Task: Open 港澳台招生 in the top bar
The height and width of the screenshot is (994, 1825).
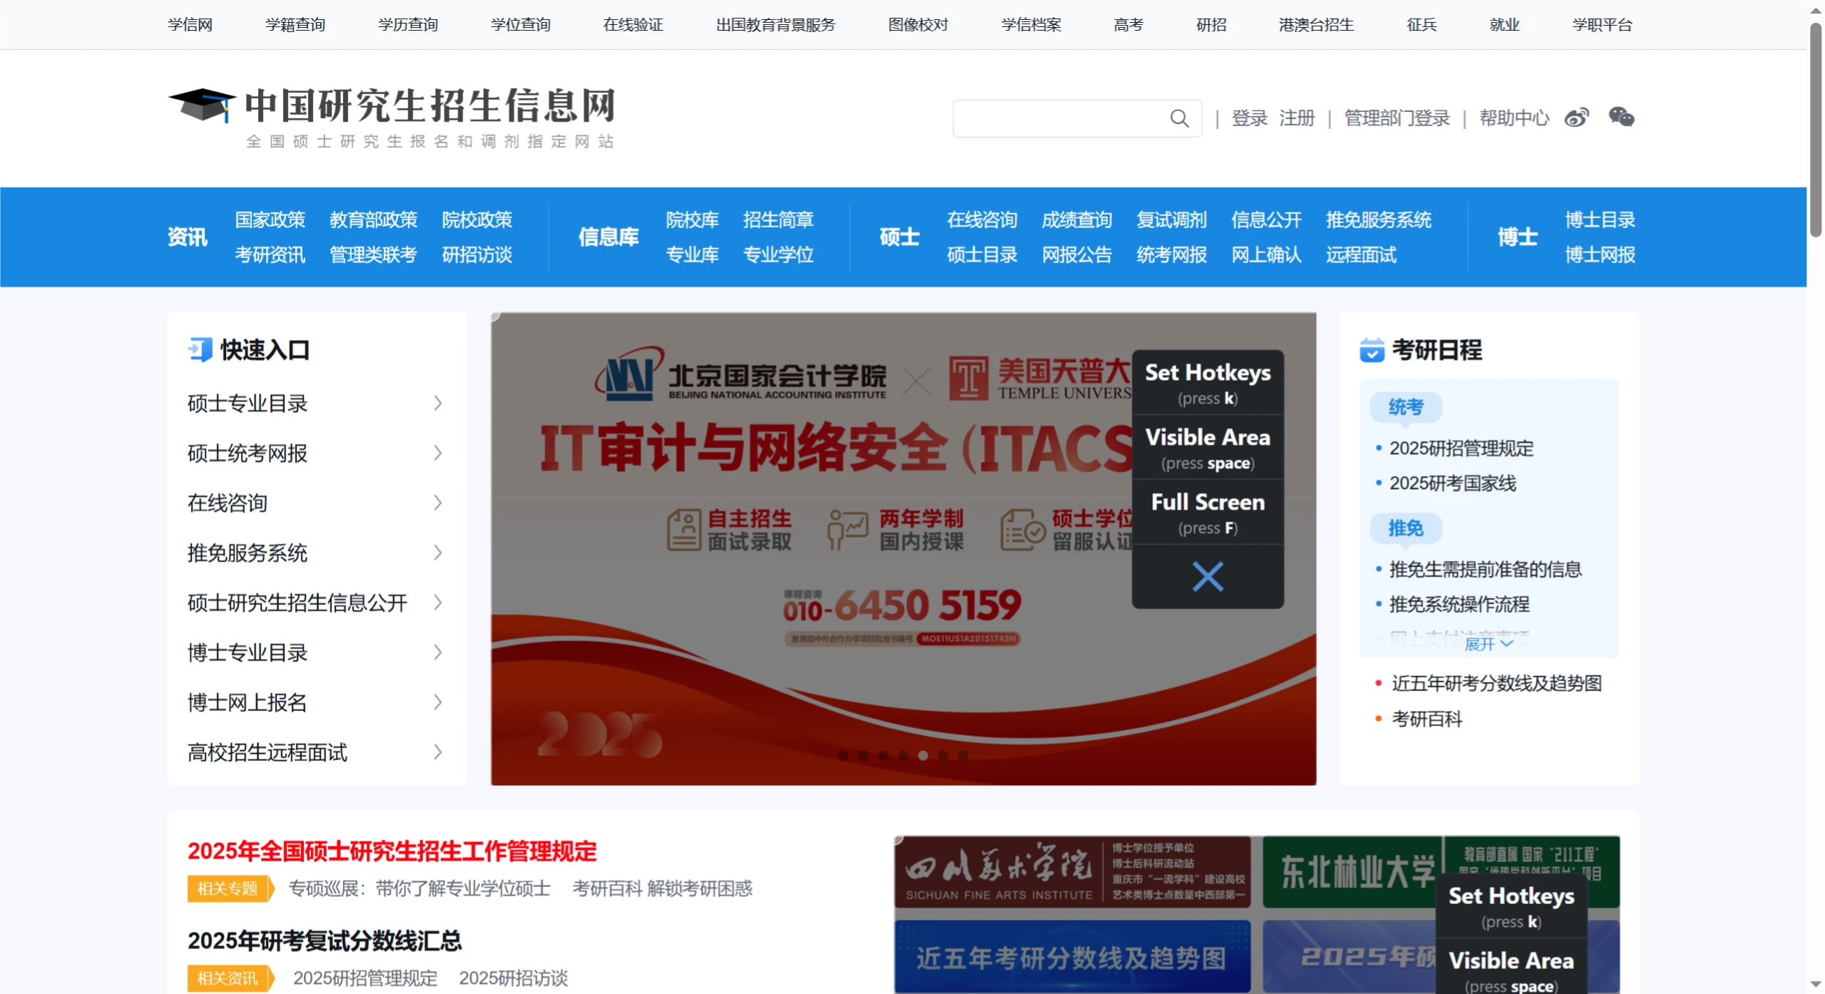Action: 1316,25
